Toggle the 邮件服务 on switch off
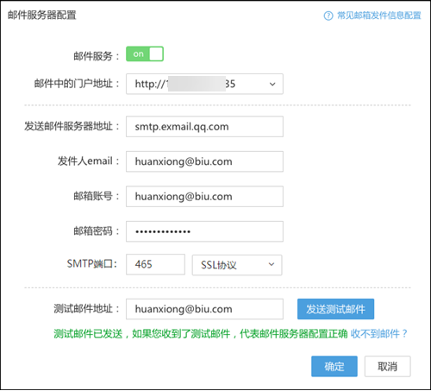 tap(145, 54)
